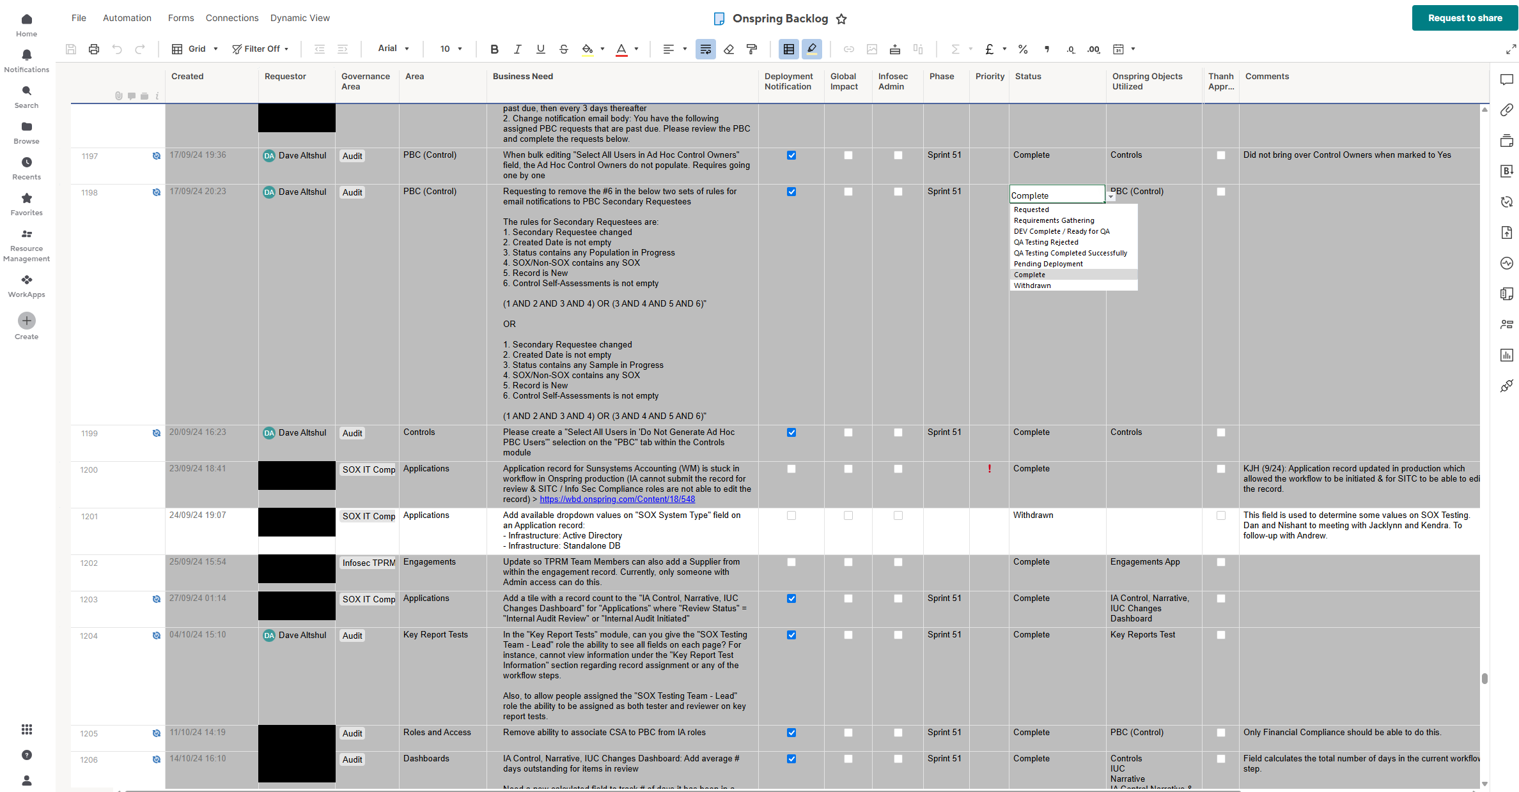Check Global Impact box for row 1199
The width and height of the screenshot is (1519, 792).
(x=848, y=432)
